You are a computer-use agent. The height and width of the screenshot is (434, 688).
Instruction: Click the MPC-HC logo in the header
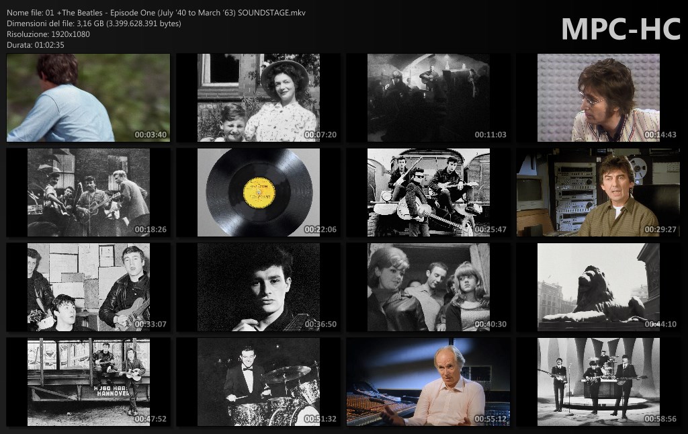pos(620,28)
